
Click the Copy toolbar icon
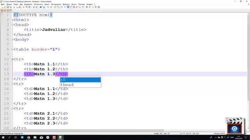coord(27,7)
